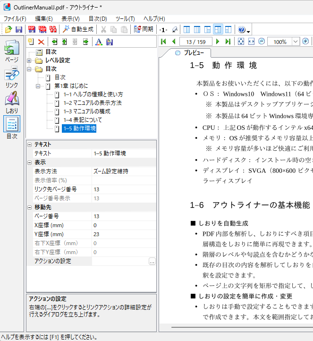Open the しおり bookmark panel
The width and height of the screenshot is (313, 341).
coord(11,102)
